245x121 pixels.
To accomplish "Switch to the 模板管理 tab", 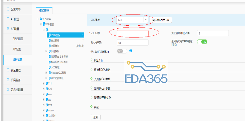I will [44, 11].
